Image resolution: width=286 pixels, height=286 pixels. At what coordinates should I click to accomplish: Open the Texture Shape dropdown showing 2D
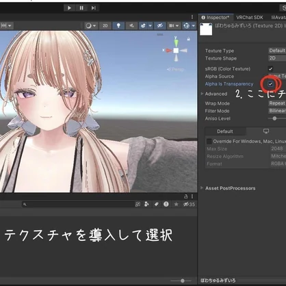(x=277, y=58)
